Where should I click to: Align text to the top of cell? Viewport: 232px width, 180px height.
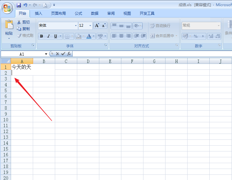(x=114, y=26)
